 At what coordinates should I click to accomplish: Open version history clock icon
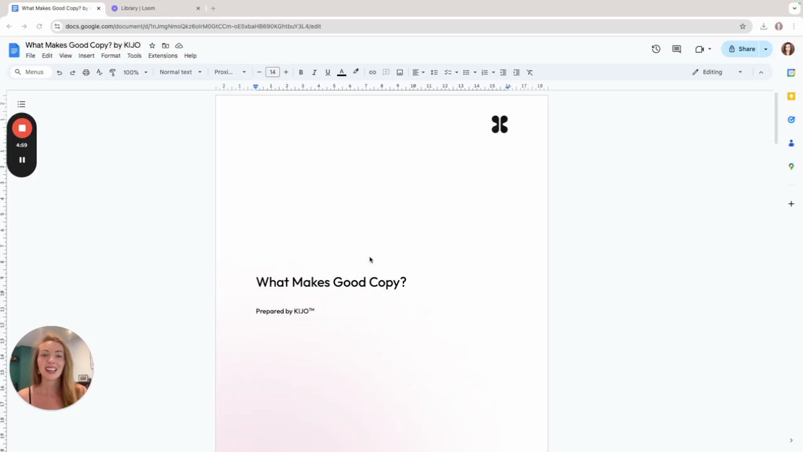tap(656, 49)
